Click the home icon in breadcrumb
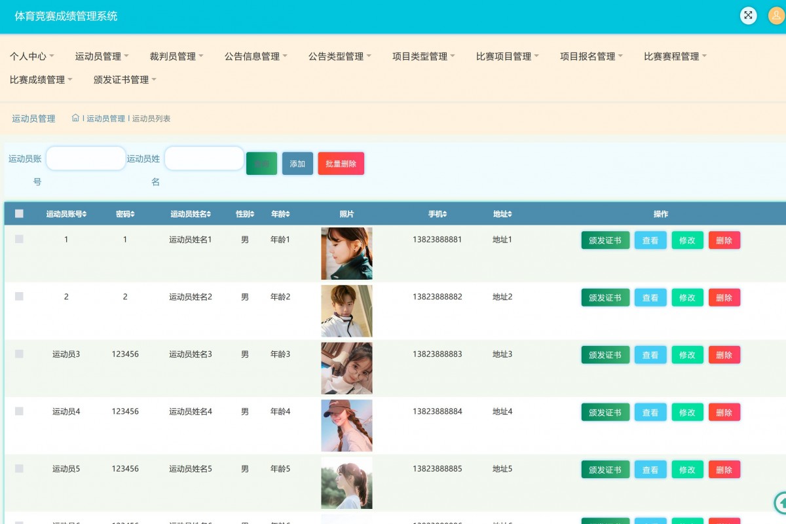786x524 pixels. [75, 118]
